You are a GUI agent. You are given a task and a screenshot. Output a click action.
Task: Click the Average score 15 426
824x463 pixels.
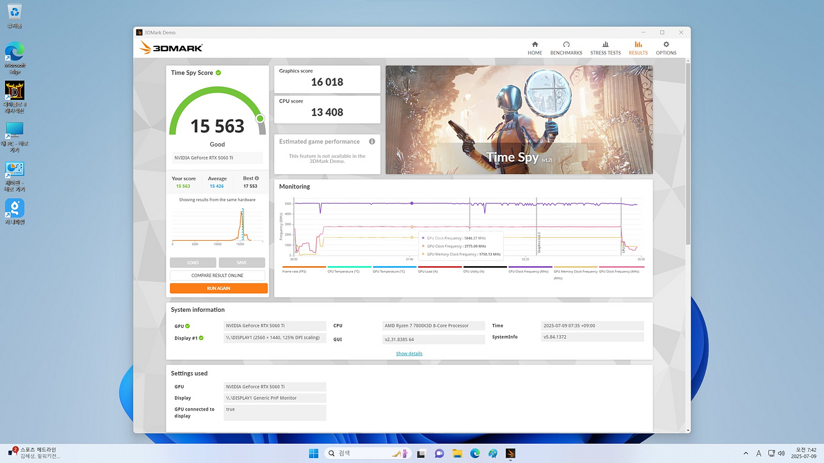[216, 186]
